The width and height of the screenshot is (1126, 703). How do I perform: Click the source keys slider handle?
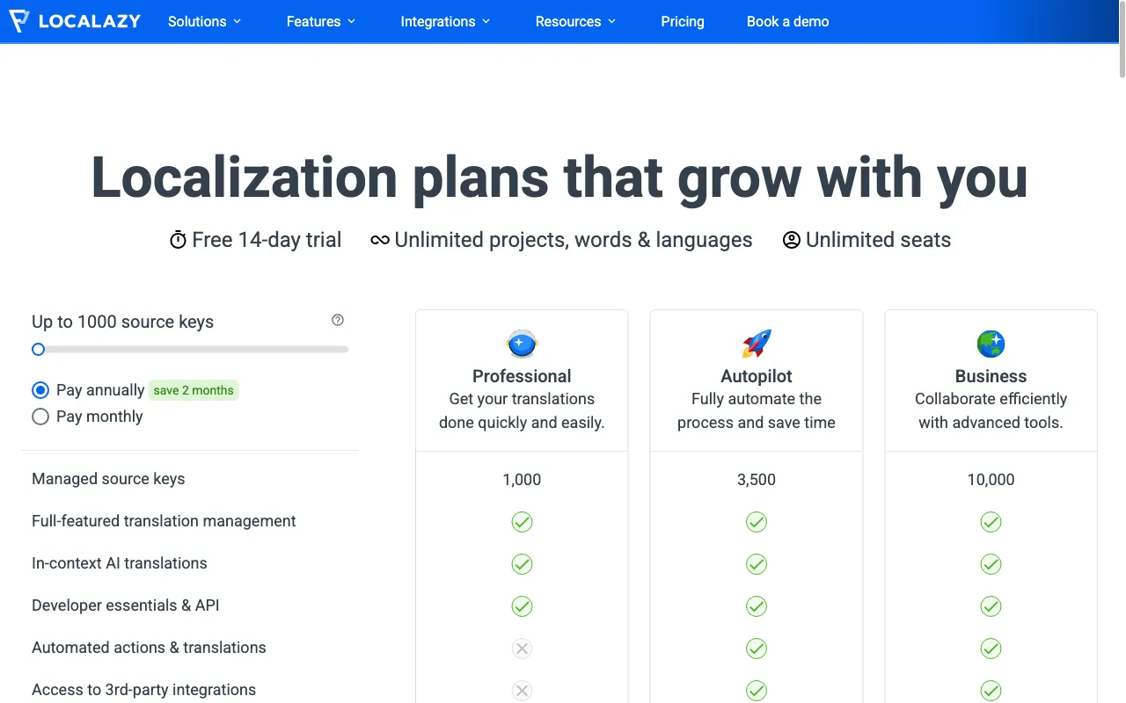tap(38, 349)
